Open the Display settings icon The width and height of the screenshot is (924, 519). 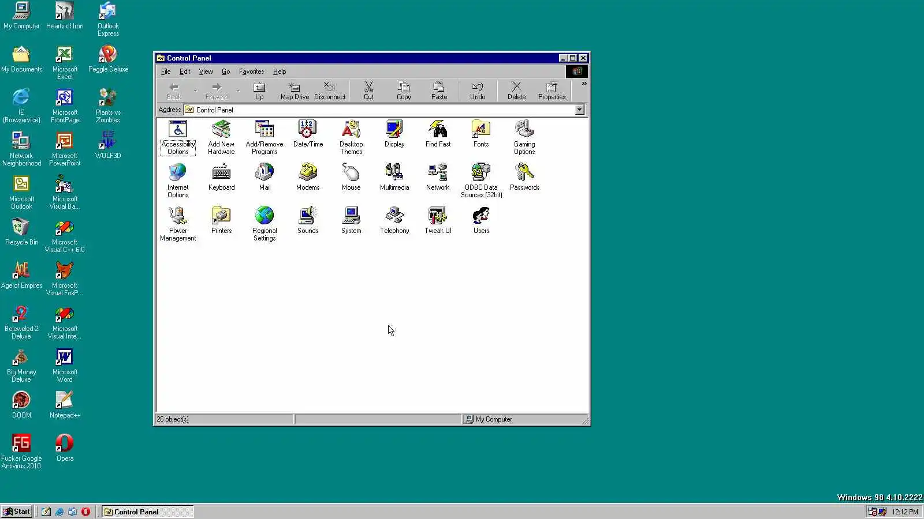(x=394, y=134)
